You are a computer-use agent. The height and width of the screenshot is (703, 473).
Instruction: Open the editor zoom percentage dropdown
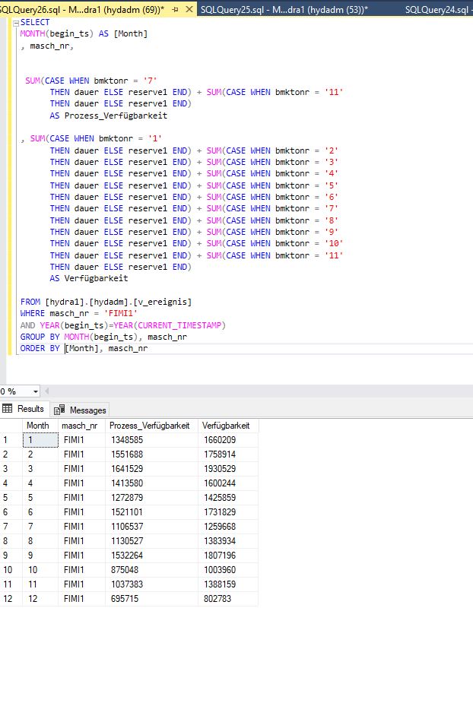click(x=36, y=392)
